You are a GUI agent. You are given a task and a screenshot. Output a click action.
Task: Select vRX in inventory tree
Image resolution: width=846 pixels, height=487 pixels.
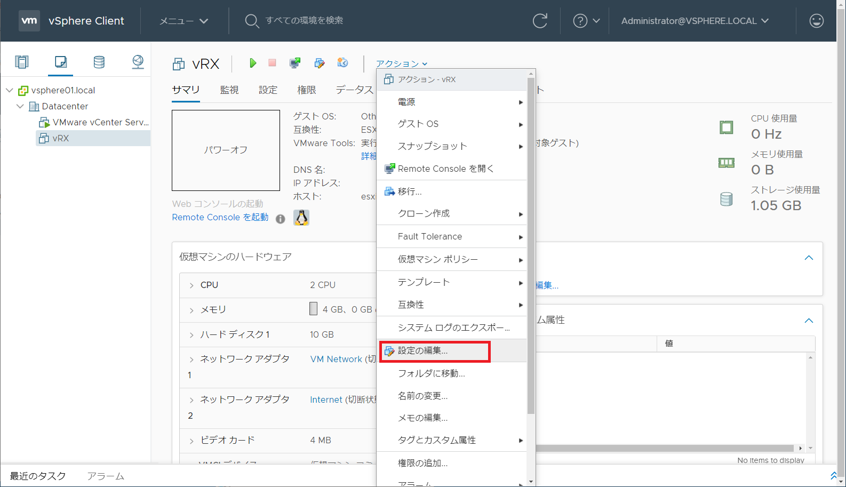click(93, 138)
